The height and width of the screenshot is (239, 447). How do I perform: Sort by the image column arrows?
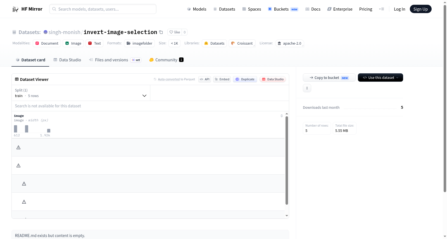282,116
